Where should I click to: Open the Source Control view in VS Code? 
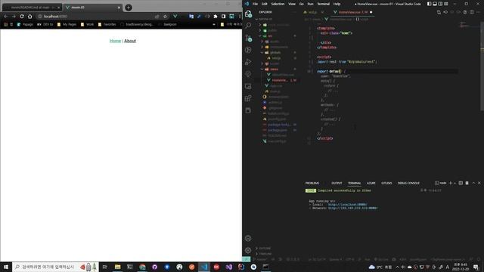pos(248,38)
